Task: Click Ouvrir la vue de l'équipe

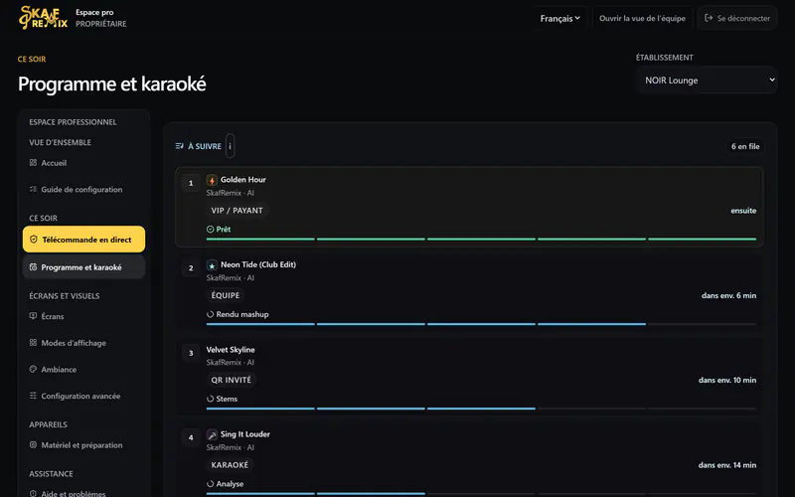Action: [642, 18]
